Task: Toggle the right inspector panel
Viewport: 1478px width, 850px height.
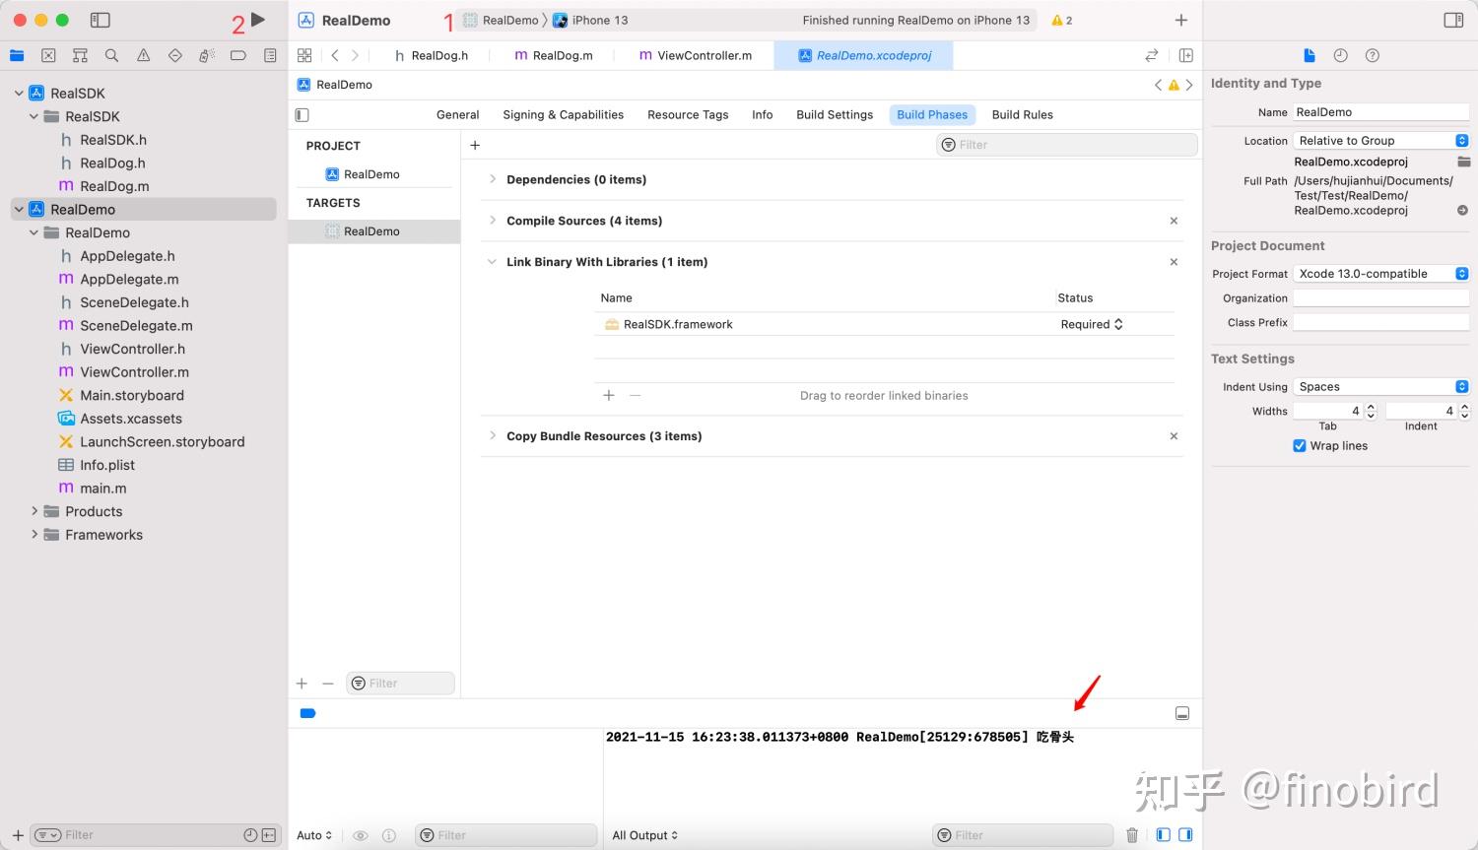Action: 1453,20
